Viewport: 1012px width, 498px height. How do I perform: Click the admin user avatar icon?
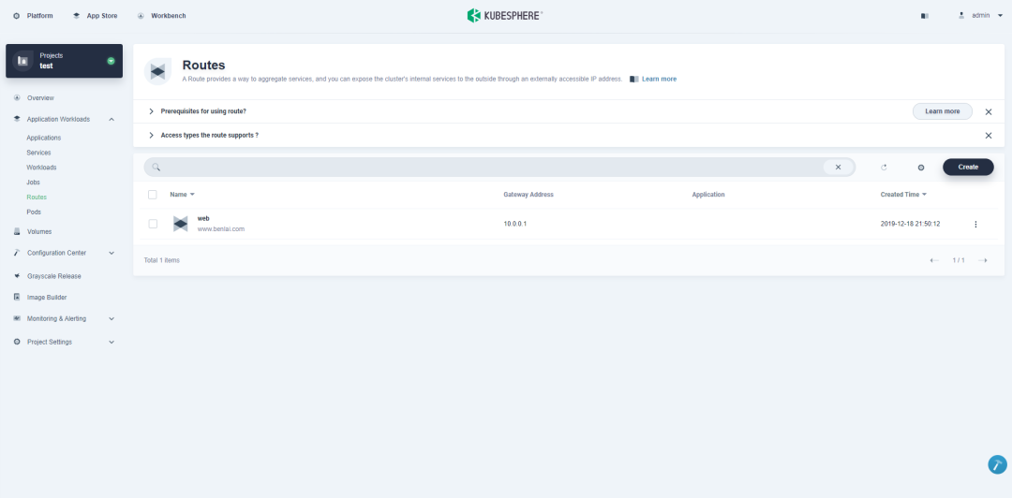point(961,15)
